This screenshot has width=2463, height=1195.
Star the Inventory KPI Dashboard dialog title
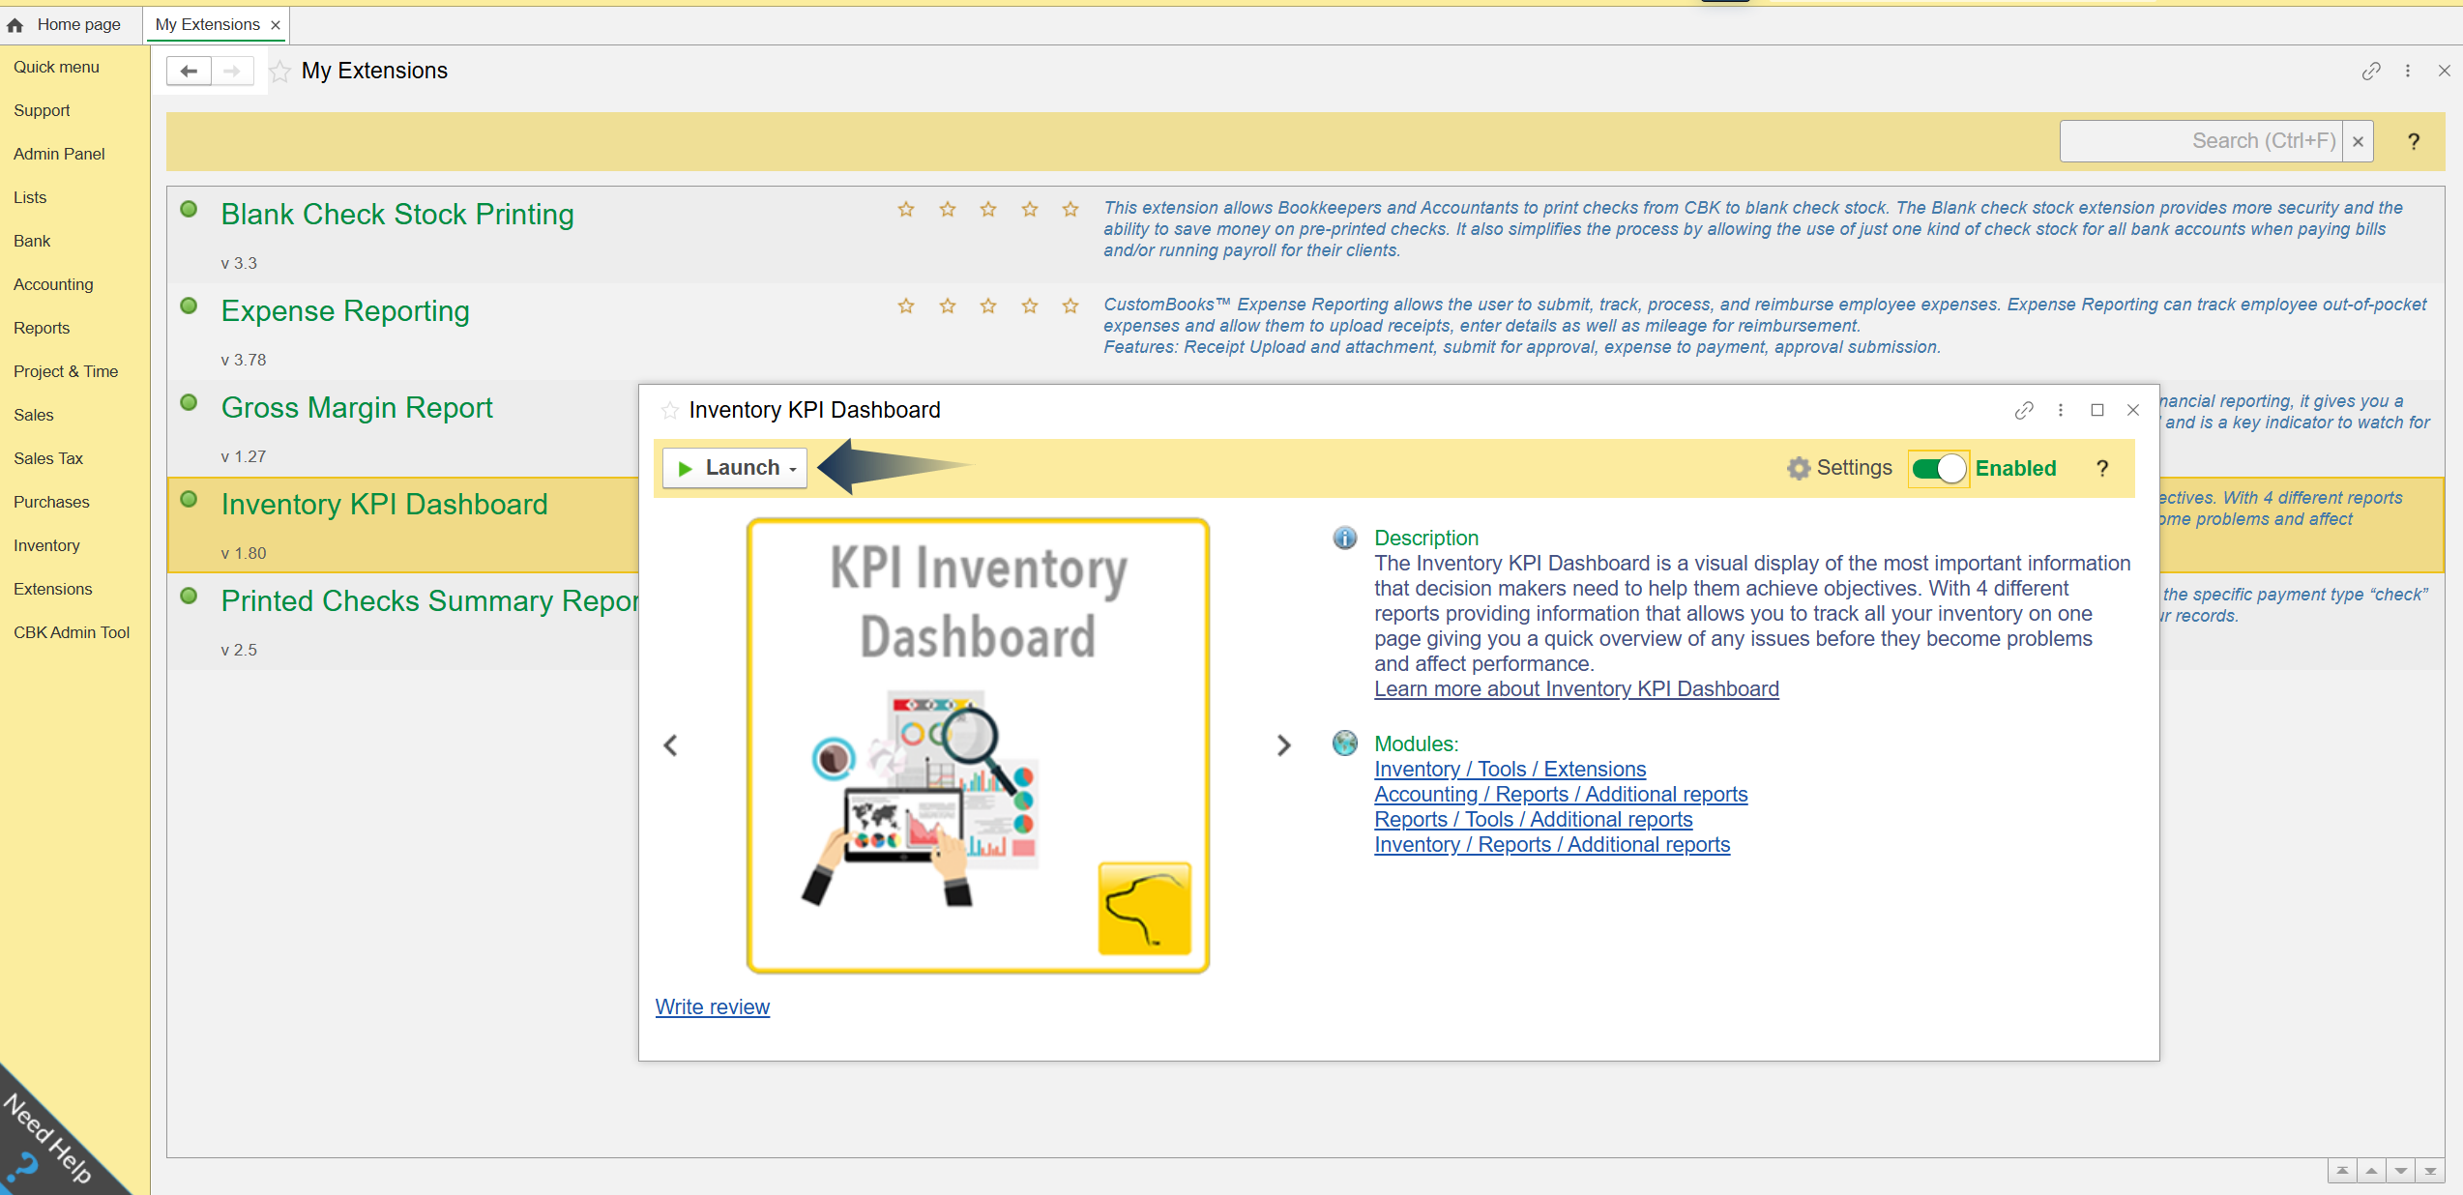[x=669, y=410]
